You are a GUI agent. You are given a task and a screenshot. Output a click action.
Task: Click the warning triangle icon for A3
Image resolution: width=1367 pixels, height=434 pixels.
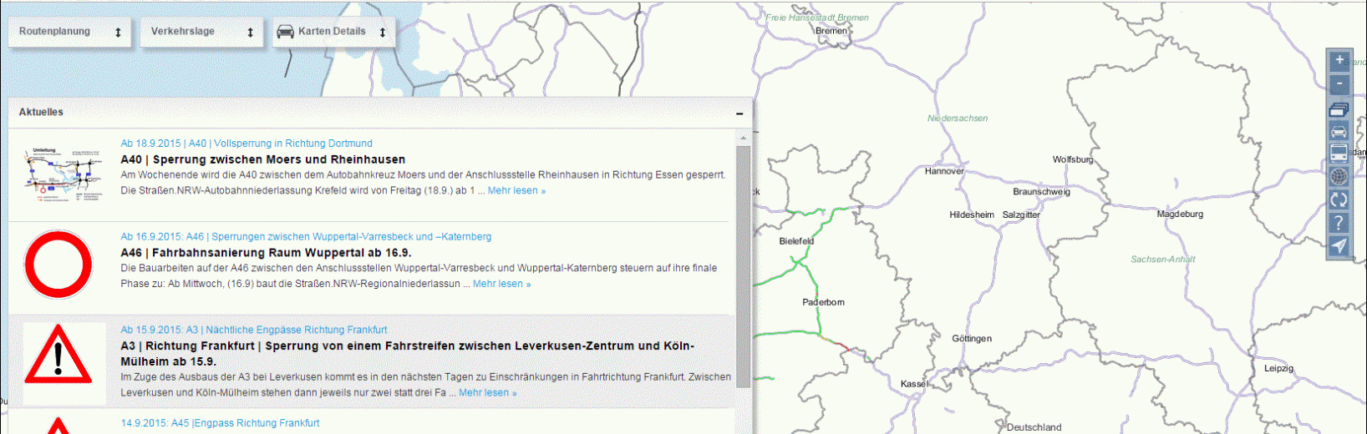[x=58, y=355]
